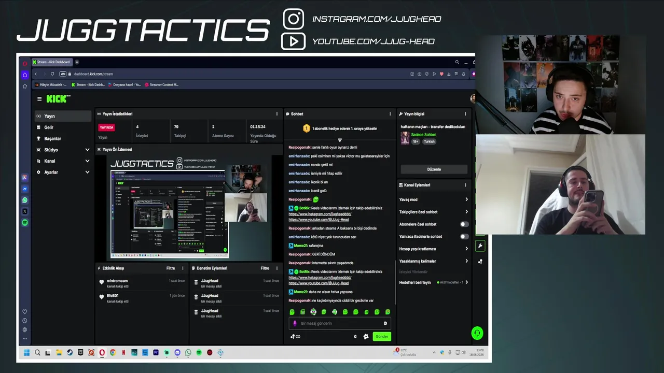Screen dimensions: 664x373
Task: Open the Opera sidebar history clock icon
Action: tap(24, 321)
